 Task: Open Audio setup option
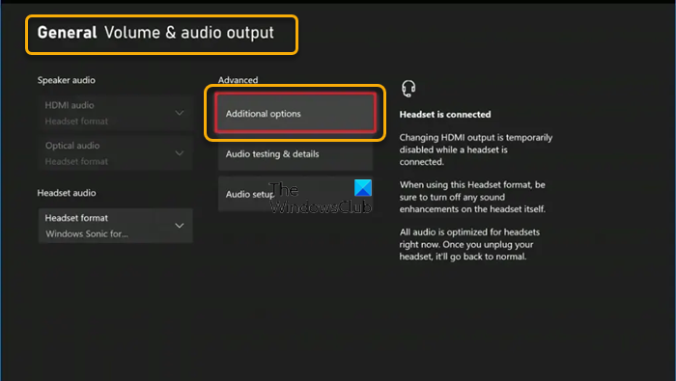[296, 194]
